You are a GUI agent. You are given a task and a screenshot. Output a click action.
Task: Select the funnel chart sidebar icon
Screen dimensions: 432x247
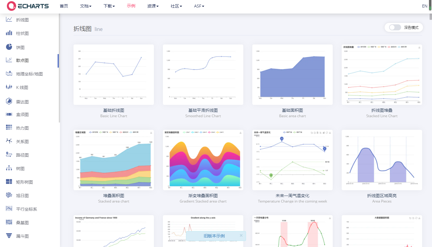(x=9, y=236)
